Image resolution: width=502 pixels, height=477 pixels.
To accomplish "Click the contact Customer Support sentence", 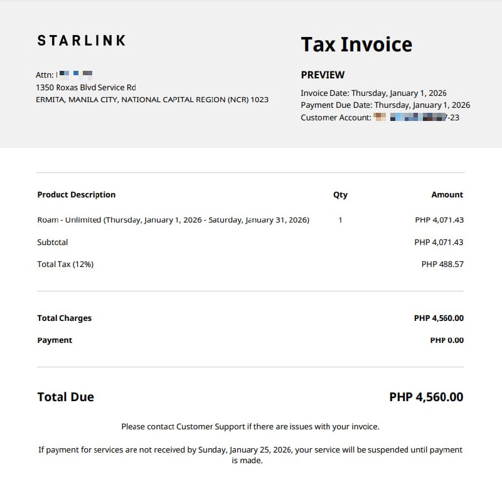I will [250, 427].
